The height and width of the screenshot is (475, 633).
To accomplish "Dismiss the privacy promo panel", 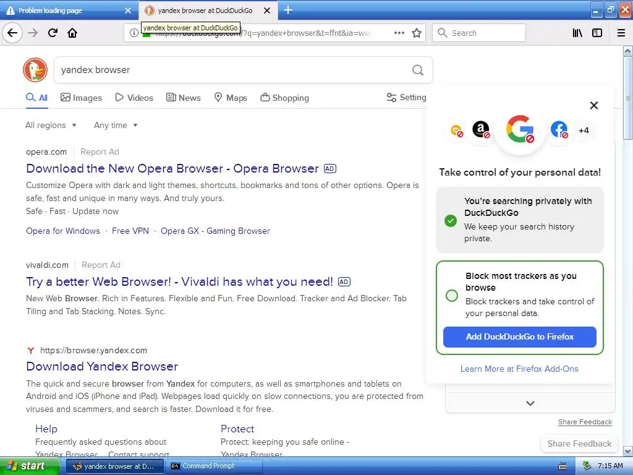I will 594,105.
